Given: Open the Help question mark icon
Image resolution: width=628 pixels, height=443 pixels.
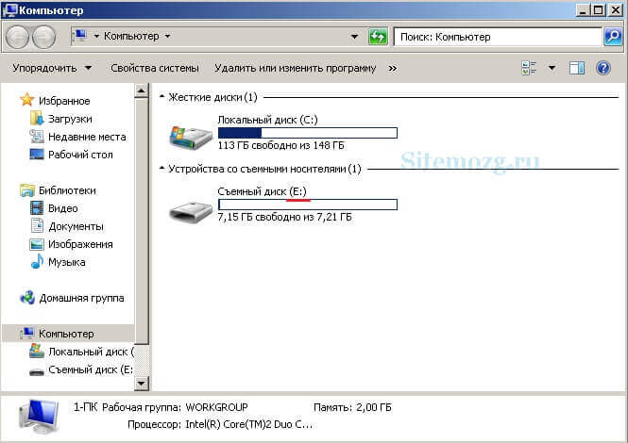Looking at the screenshot, I should coord(603,68).
